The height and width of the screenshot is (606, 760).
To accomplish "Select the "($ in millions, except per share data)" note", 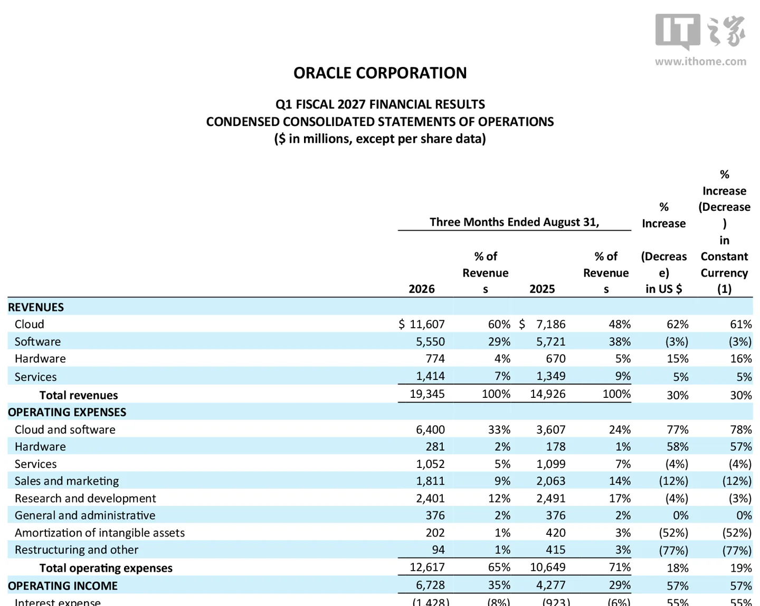I will pos(380,139).
